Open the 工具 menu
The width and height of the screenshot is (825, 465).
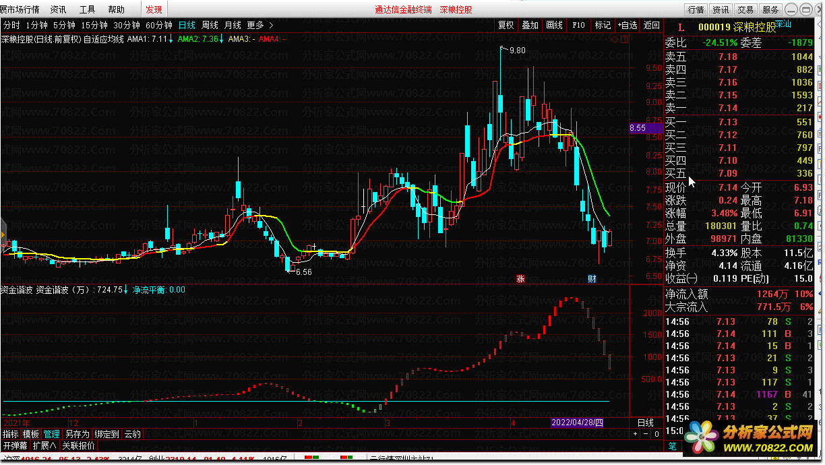pyautogui.click(x=88, y=9)
